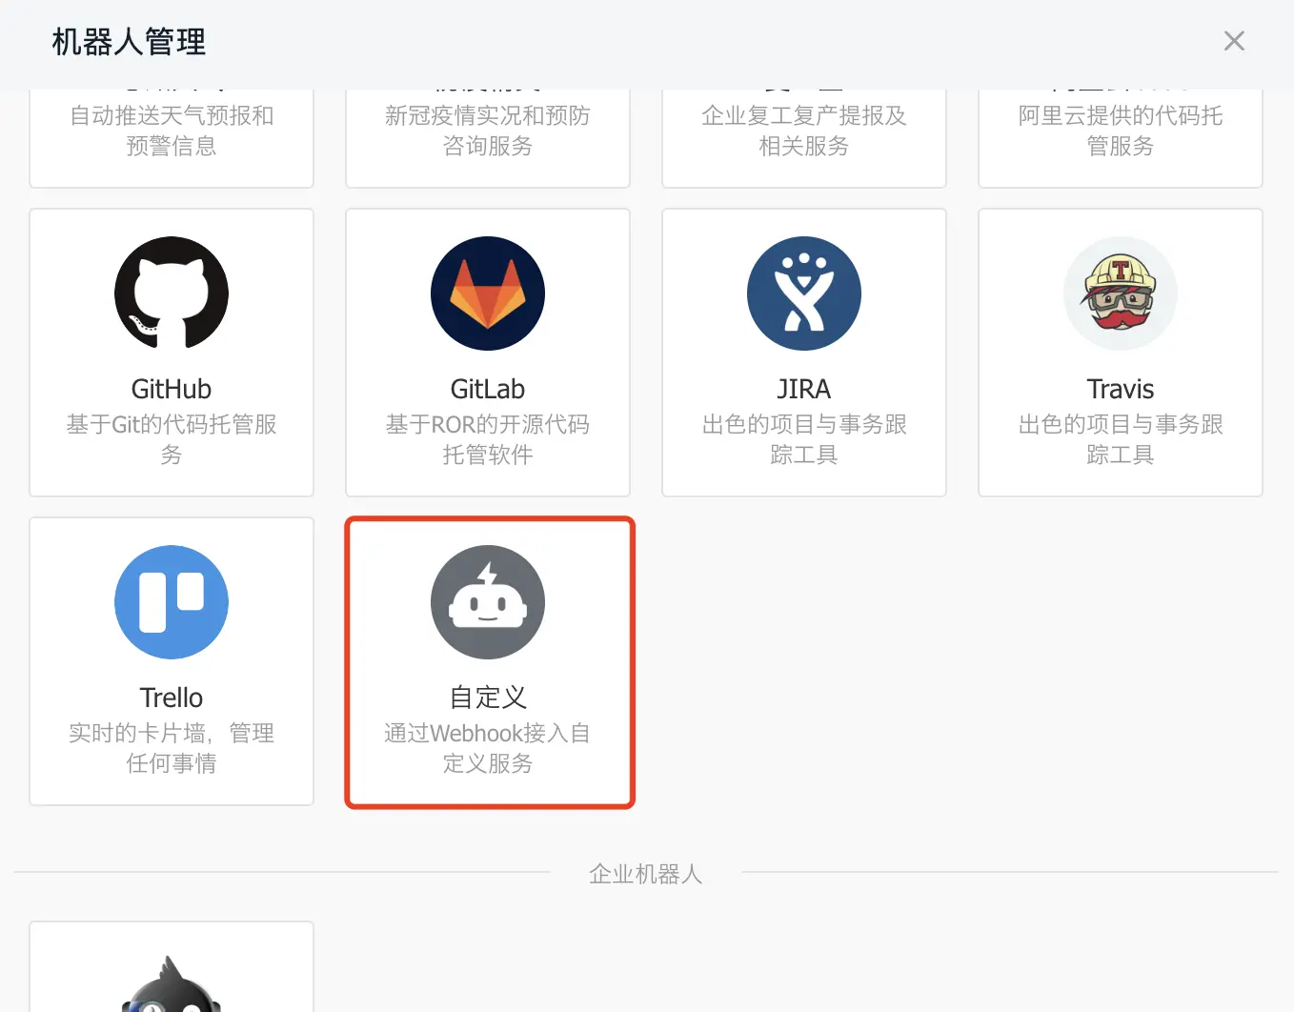
Task: Click the Travis CI robot icon
Action: [x=1121, y=293]
